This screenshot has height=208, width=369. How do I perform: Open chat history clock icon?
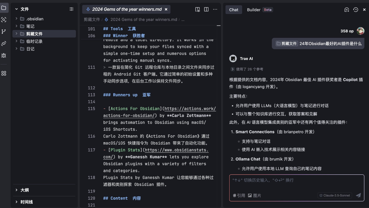click(356, 10)
